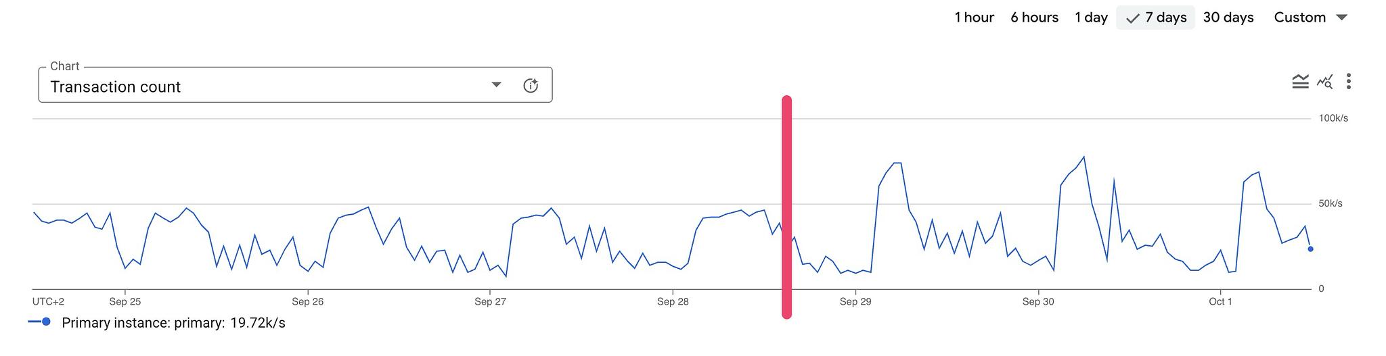Click the red vertical marker line
Viewport: 1386px width, 356px height.
point(786,206)
